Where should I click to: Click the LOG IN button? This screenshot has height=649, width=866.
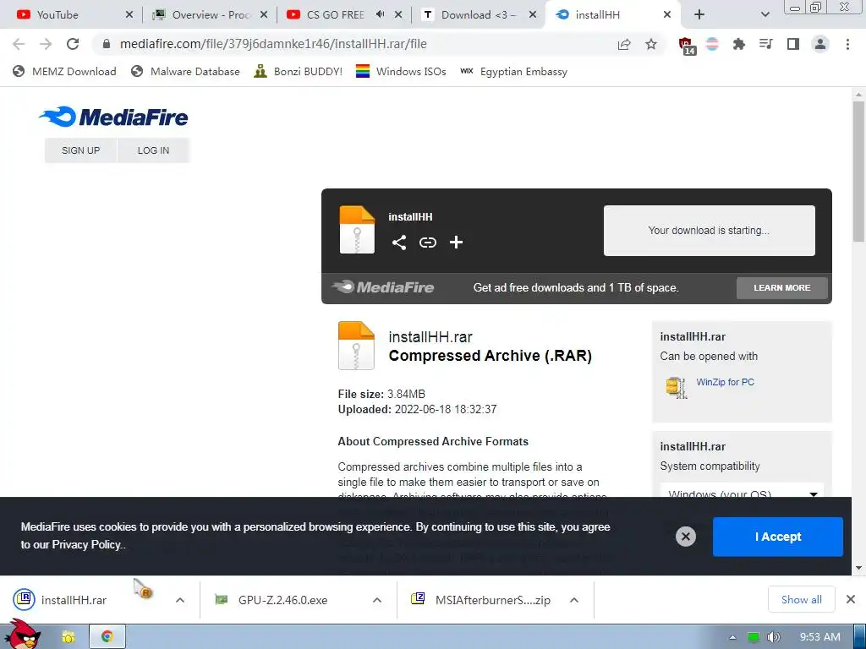154,150
